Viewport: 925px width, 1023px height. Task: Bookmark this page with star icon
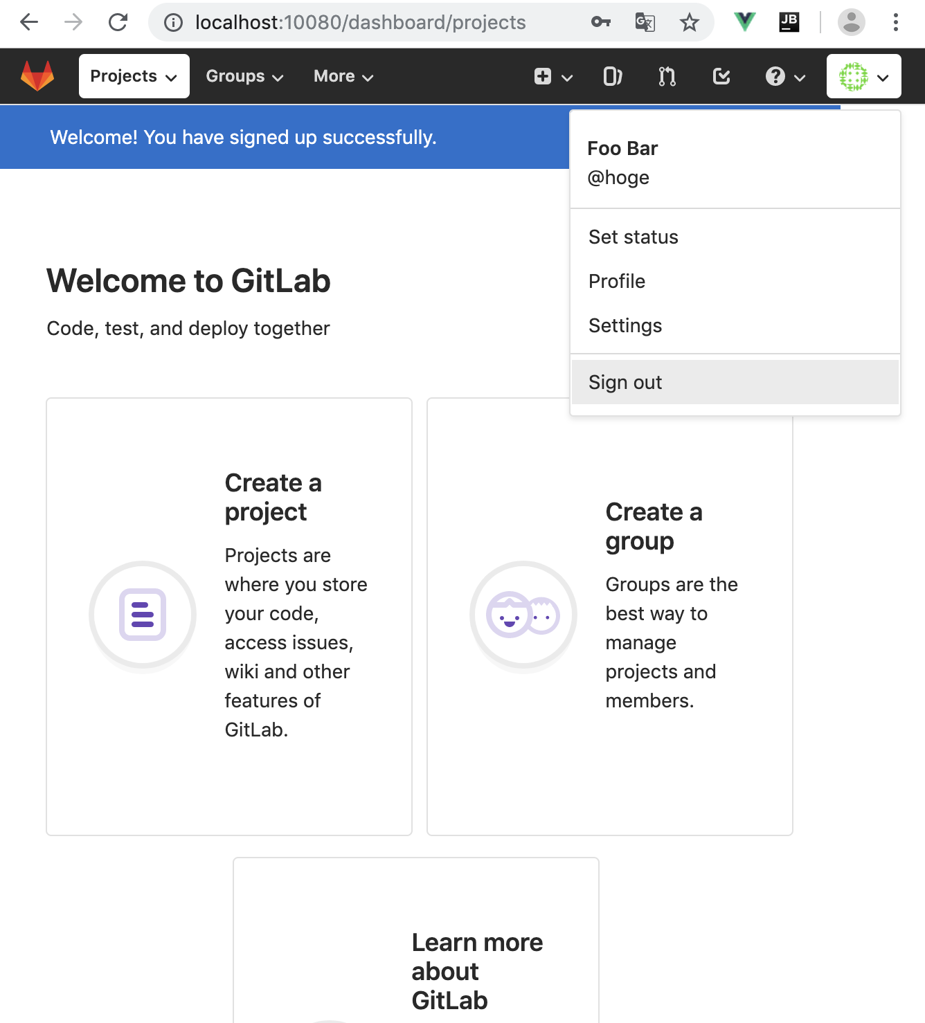click(x=689, y=23)
